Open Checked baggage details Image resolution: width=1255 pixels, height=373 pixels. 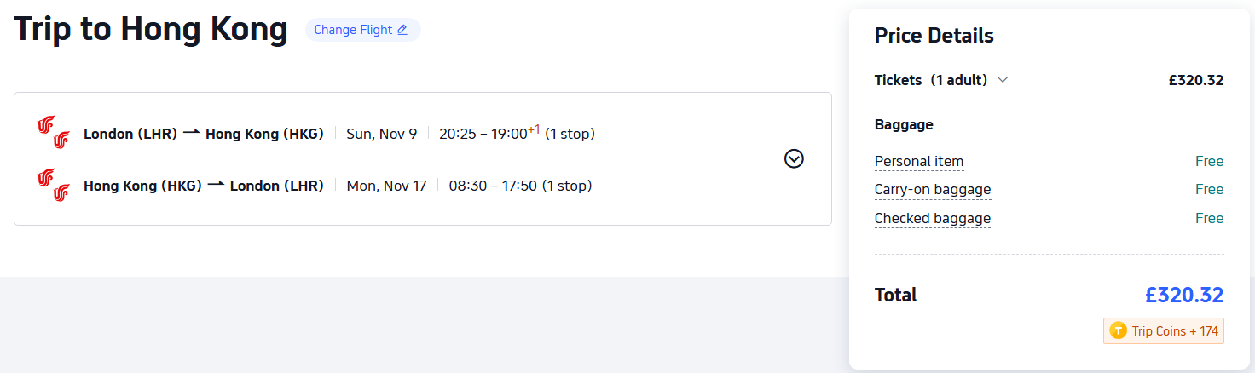(x=933, y=219)
